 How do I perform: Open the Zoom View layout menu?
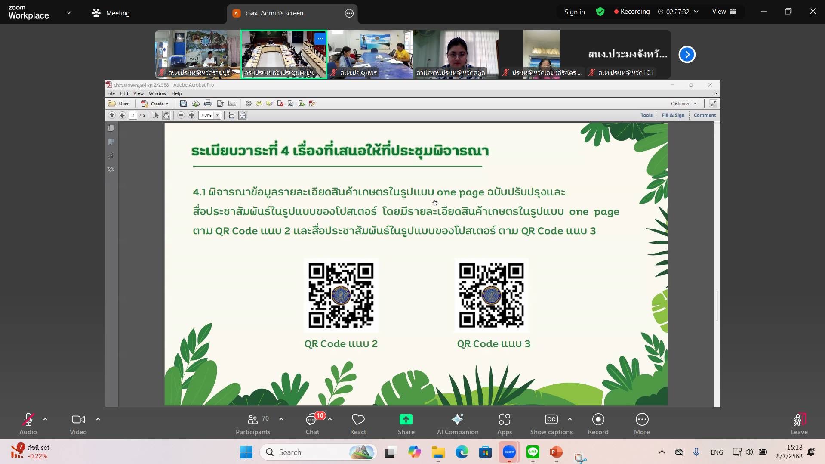click(x=724, y=12)
